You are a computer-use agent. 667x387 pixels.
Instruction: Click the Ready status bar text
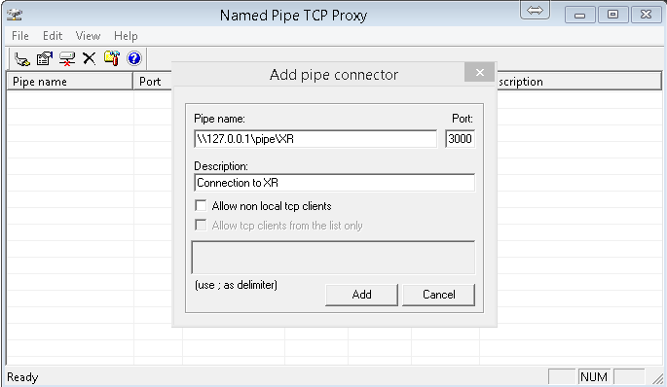pyautogui.click(x=22, y=377)
